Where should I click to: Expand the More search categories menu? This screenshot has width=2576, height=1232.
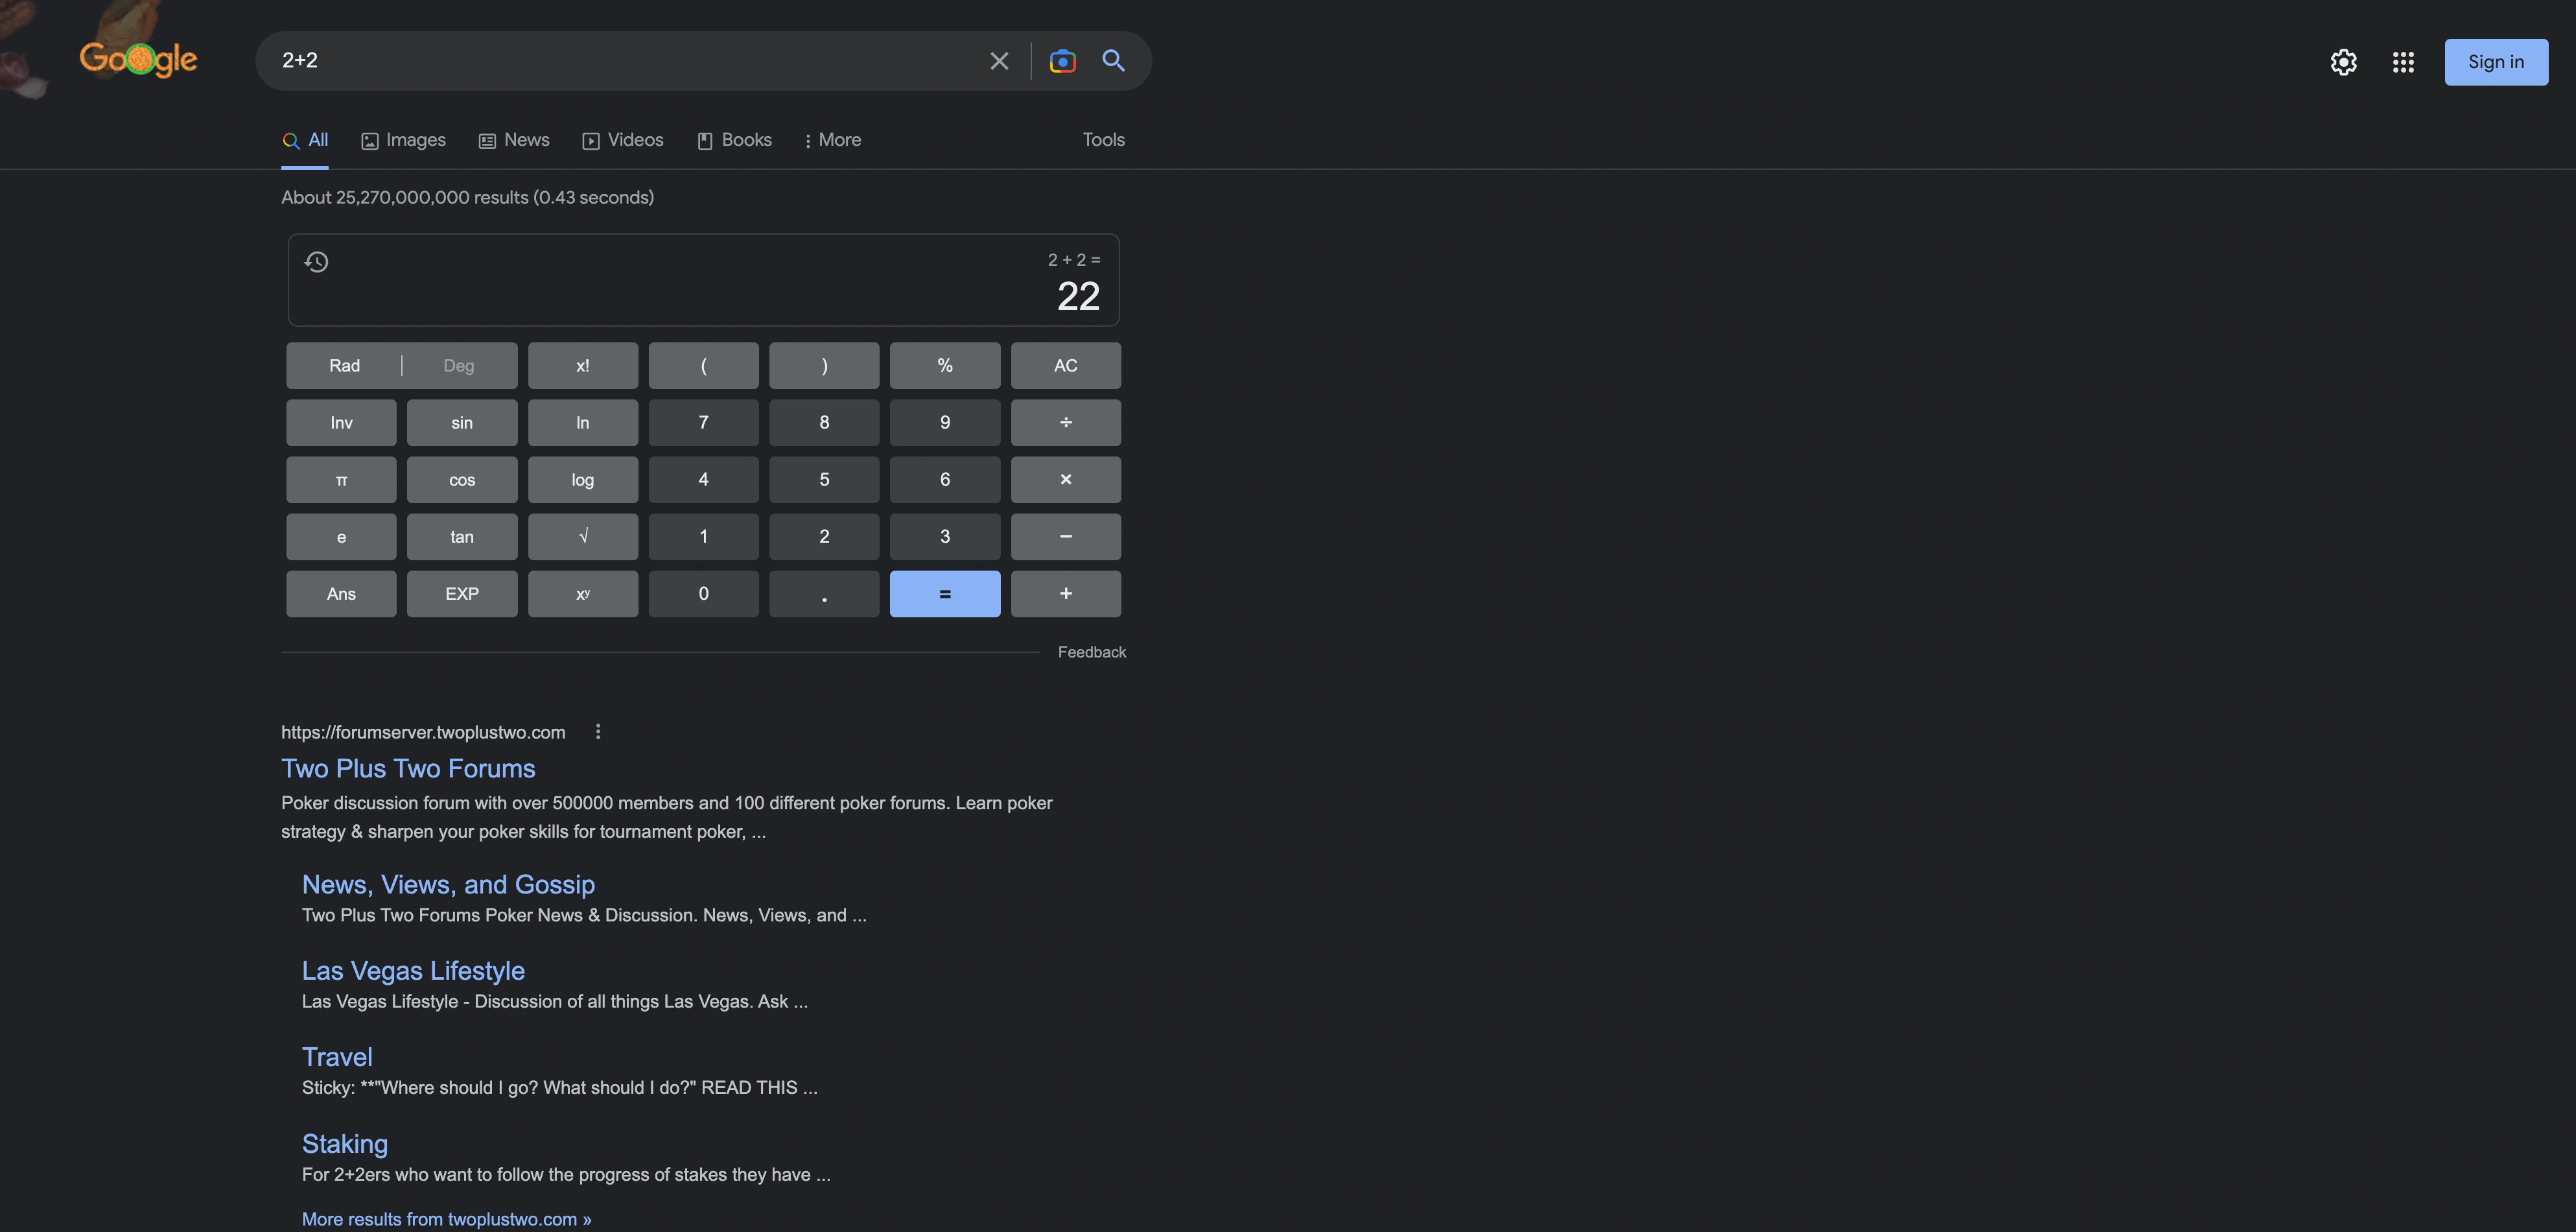[x=832, y=141]
